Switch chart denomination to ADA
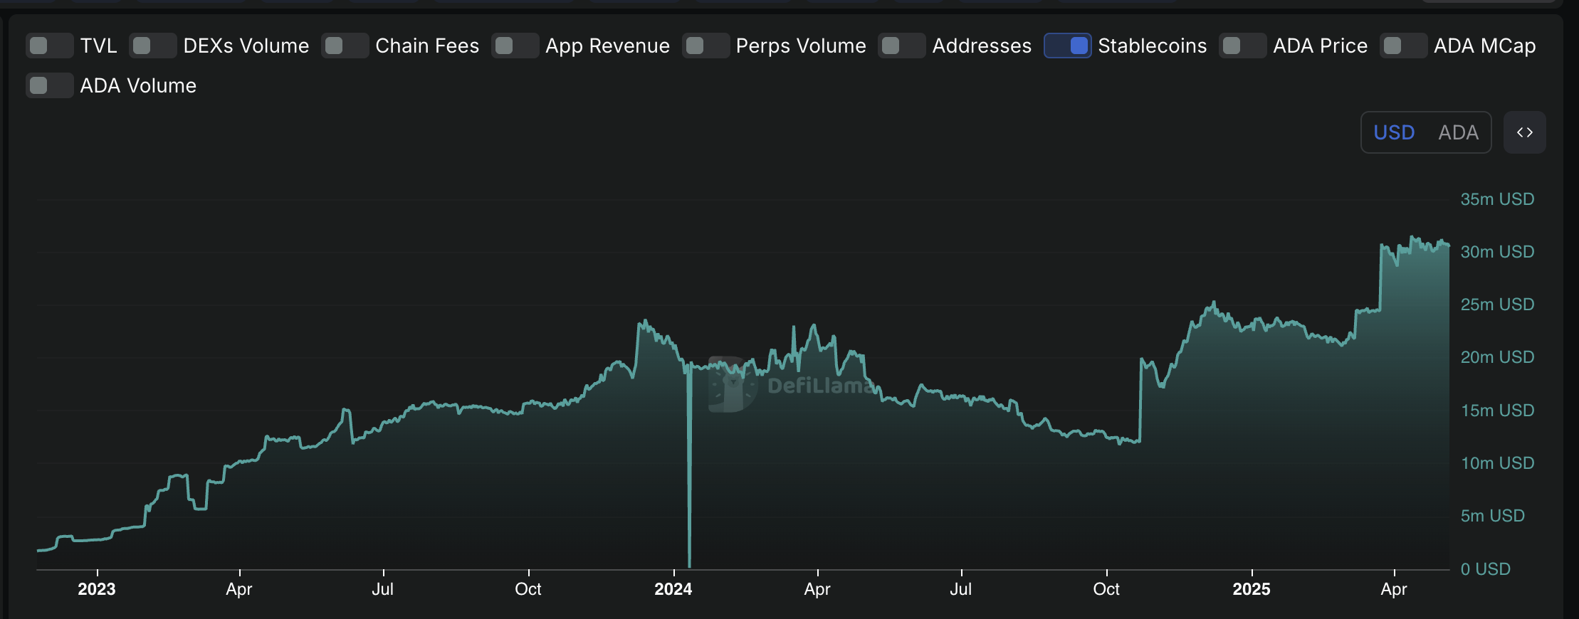Viewport: 1579px width, 619px height. [x=1458, y=132]
